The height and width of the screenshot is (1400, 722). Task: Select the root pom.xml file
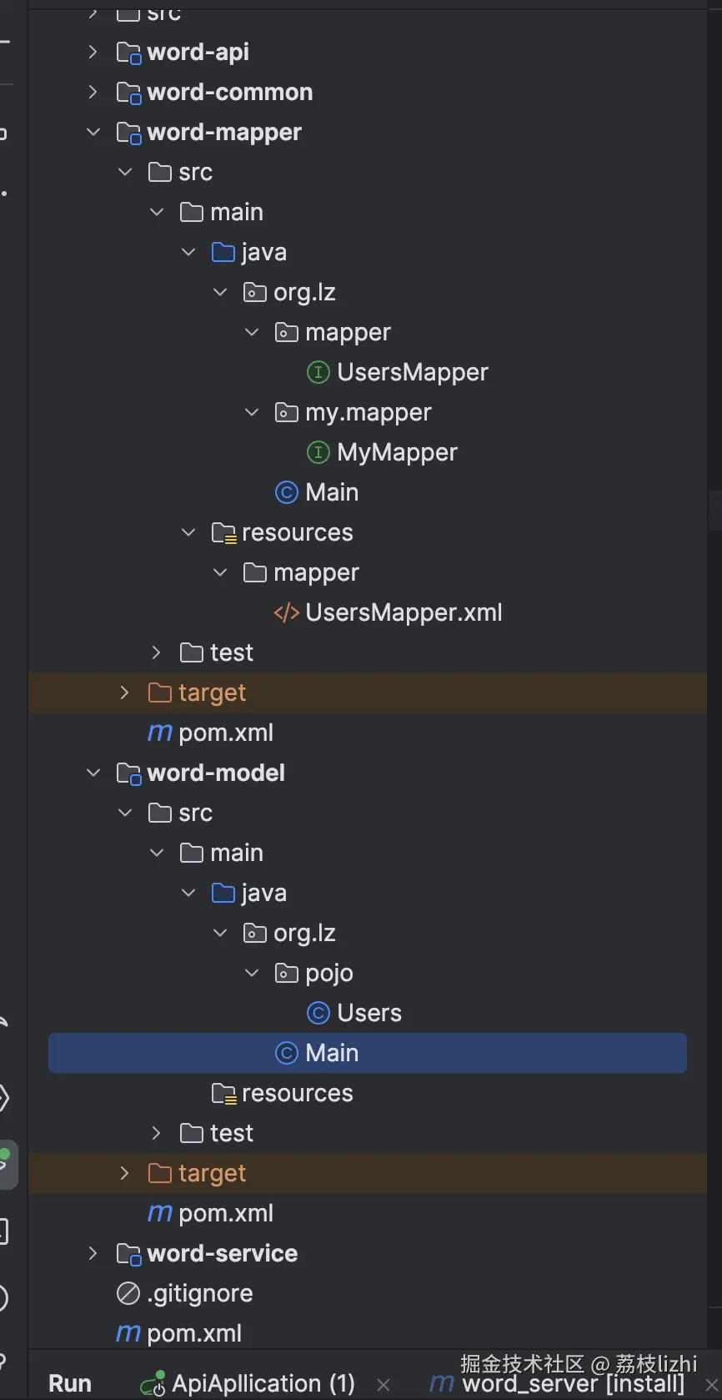[193, 1333]
